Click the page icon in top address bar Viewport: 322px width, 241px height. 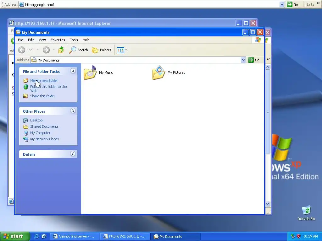[22, 4]
